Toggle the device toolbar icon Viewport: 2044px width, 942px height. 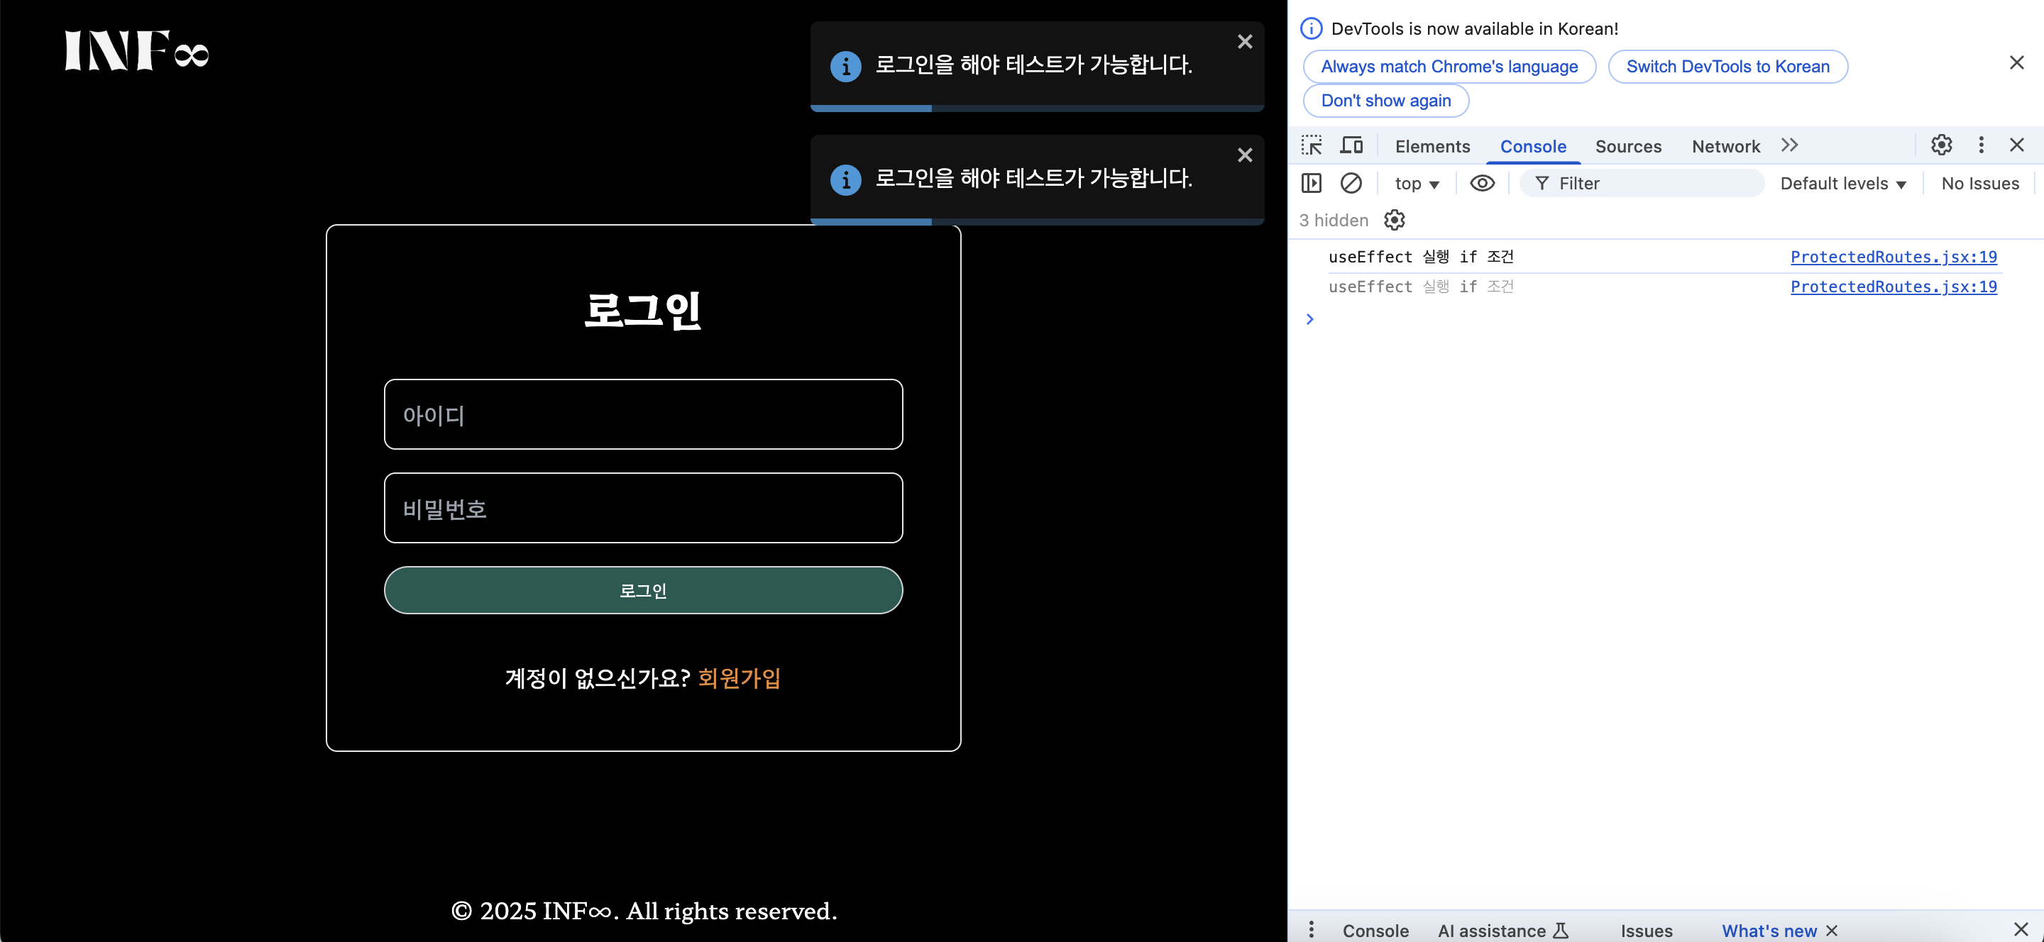coord(1351,146)
